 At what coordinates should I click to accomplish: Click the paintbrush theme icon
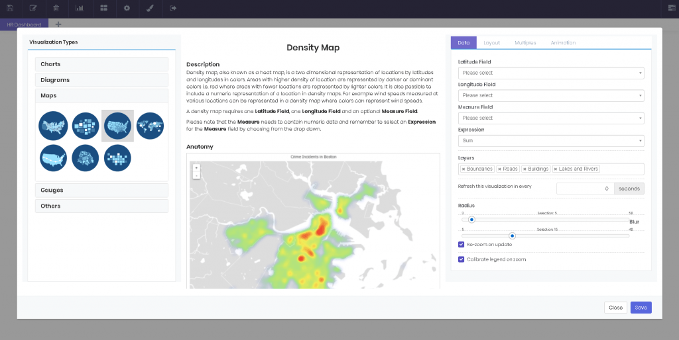(150, 9)
